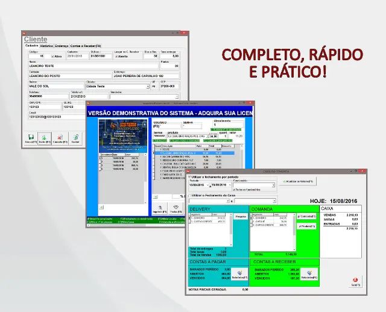386x312 pixels.
Task: Click the Cliente window title bar app icon
Action: pyautogui.click(x=24, y=33)
